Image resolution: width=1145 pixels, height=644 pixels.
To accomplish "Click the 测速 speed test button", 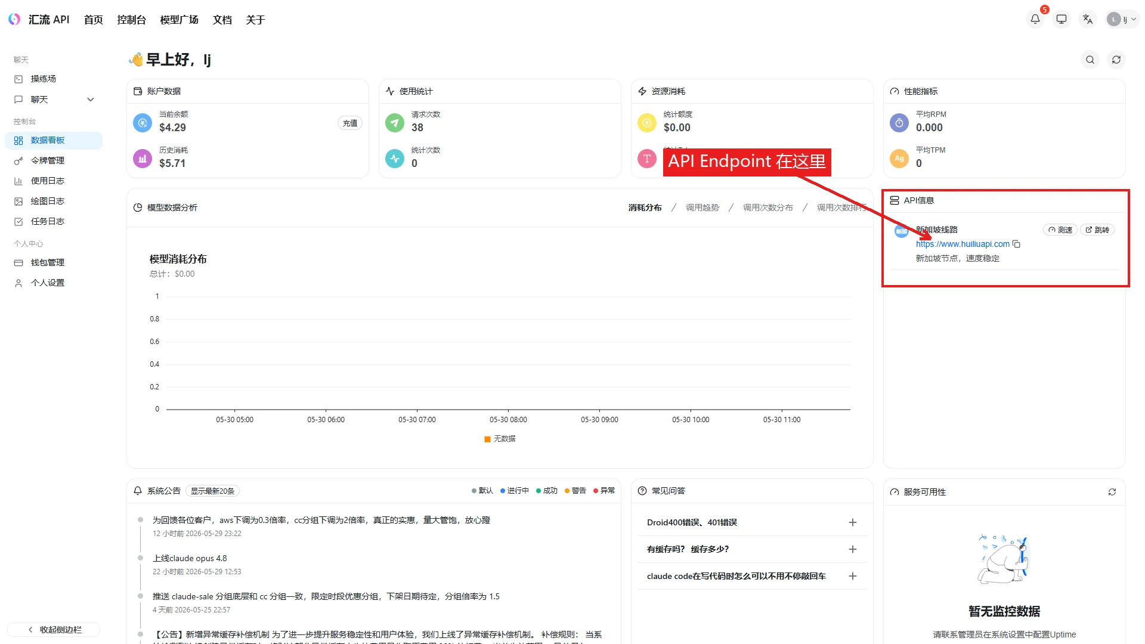I will 1060,230.
